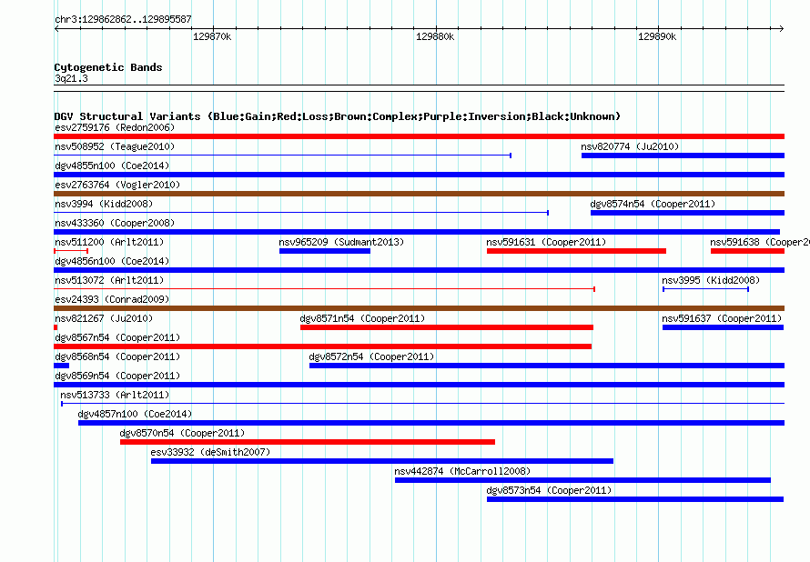Click dgv8572n54 (Cooper2011) label

[x=371, y=356]
